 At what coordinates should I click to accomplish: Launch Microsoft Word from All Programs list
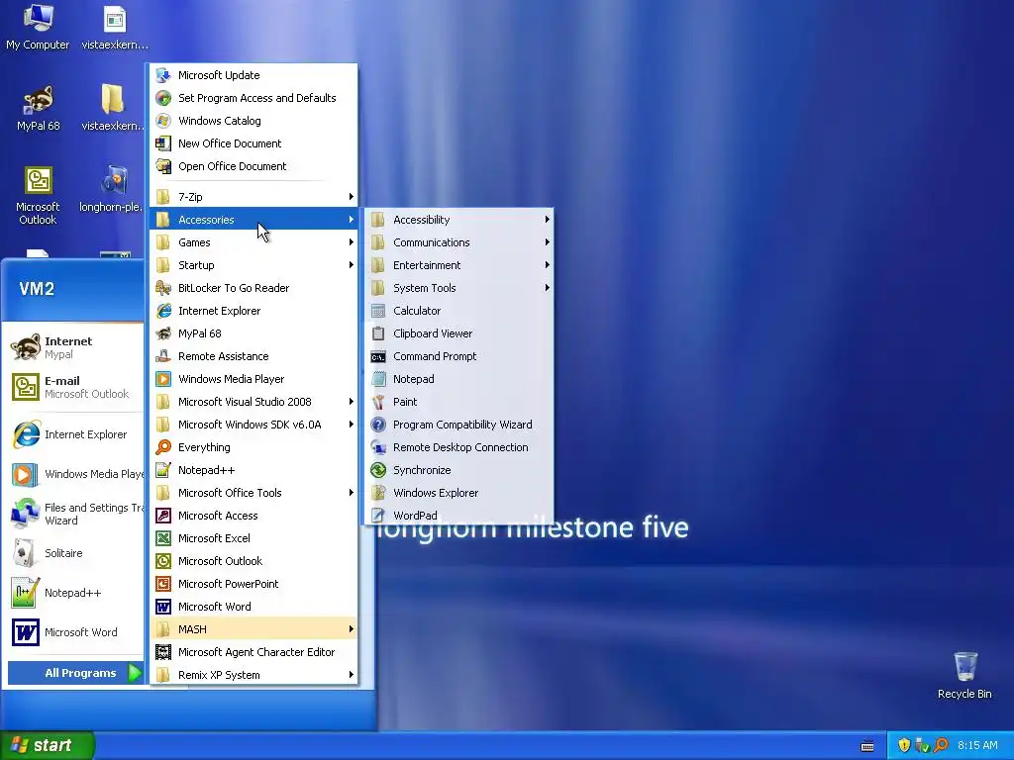point(253,607)
